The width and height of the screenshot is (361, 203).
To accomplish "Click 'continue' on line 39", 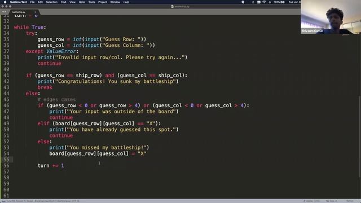I will click(x=49, y=63).
